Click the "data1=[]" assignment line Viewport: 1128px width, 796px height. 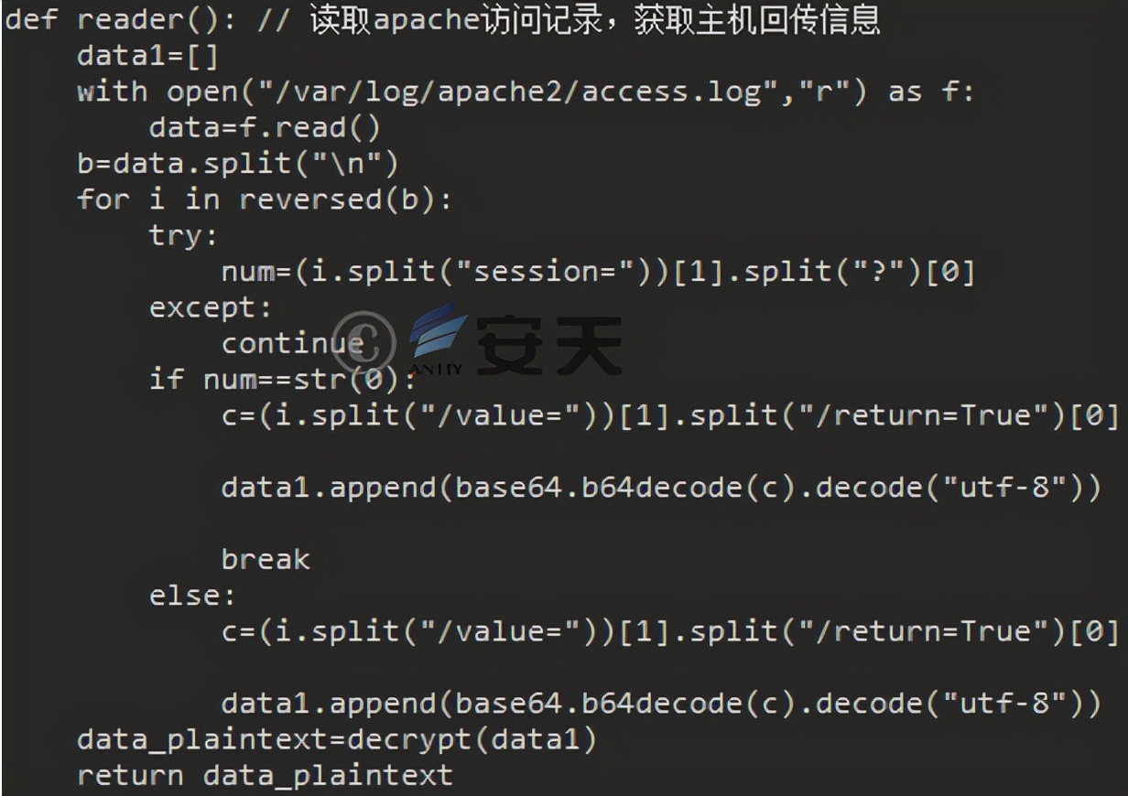pos(148,57)
